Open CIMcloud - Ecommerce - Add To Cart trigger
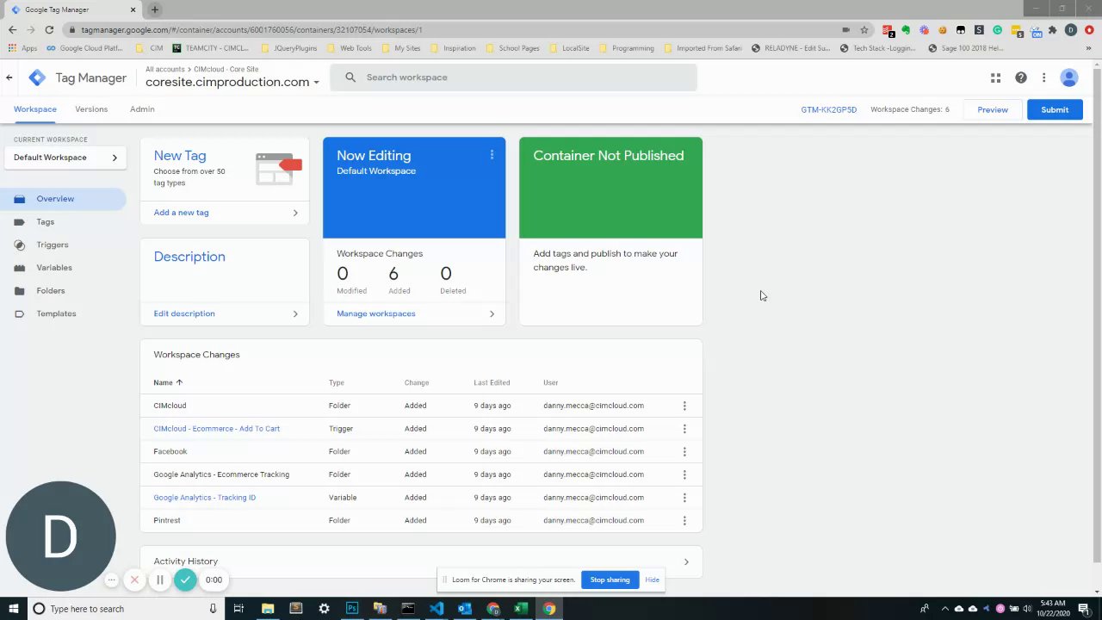This screenshot has height=620, width=1102. 217,429
